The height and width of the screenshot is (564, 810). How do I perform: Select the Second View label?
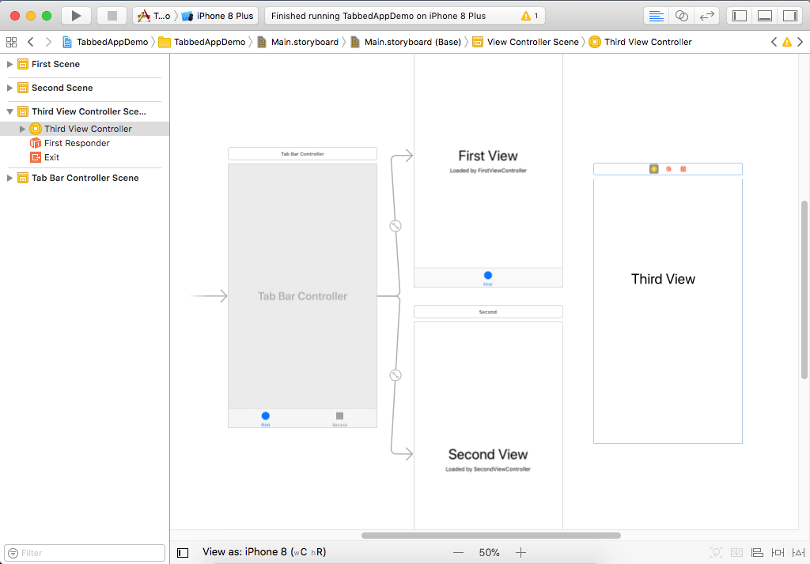pos(488,455)
